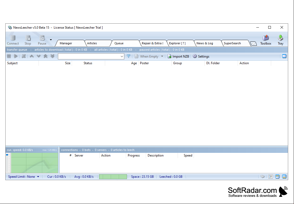
Task: Open the Toolbox
Action: coord(266,40)
